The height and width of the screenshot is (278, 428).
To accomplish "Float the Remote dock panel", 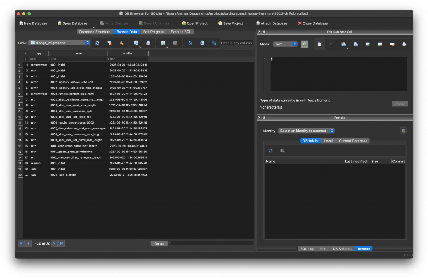I will coord(264,117).
